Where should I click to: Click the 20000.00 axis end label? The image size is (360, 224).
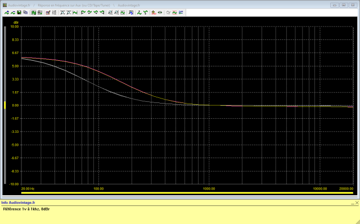346,189
